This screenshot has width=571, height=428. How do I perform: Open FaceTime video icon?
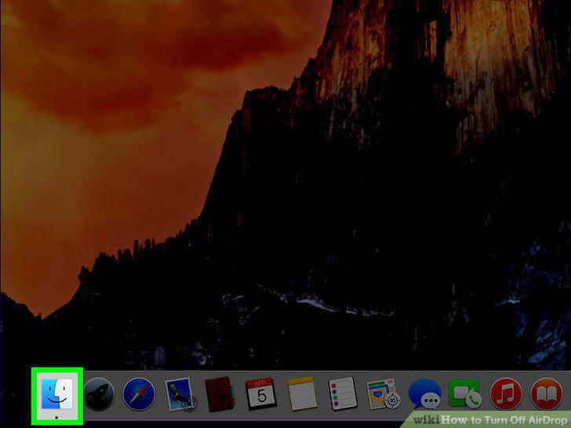pyautogui.click(x=464, y=394)
